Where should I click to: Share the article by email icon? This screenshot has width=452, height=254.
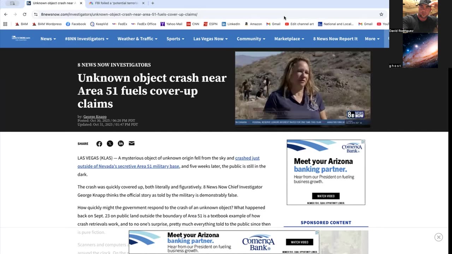click(131, 144)
